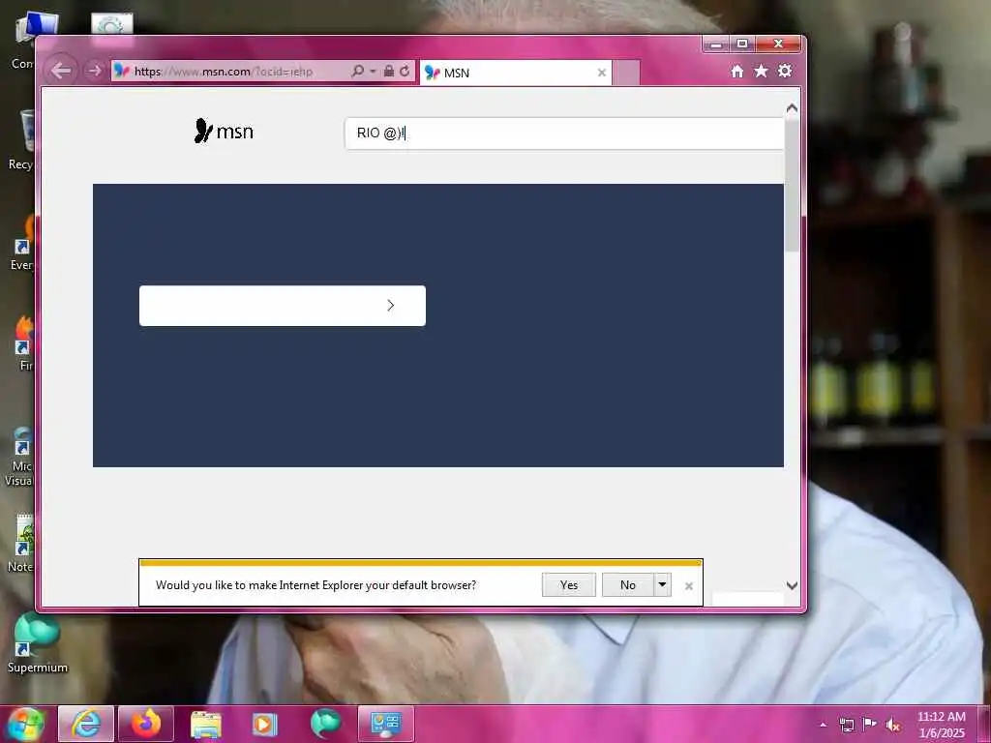991x743 pixels.
Task: Click the Supermium taskbar icon
Action: [325, 724]
